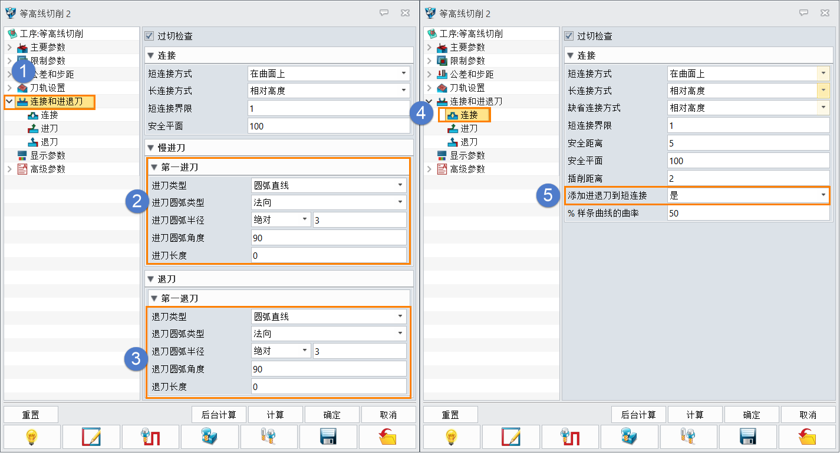Click the light bulb icon in the left dialog
This screenshot has width=840, height=453.
point(32,437)
